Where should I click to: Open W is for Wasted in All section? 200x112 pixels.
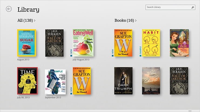82,81
